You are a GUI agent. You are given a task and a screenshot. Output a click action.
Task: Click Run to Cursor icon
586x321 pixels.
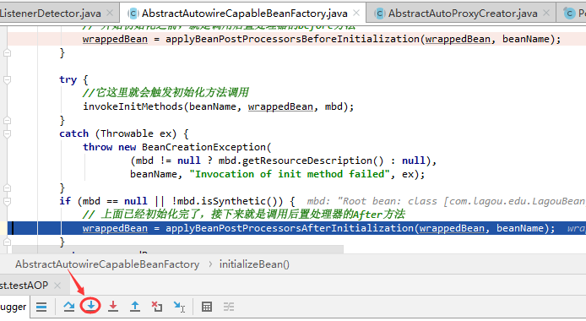coord(179,307)
